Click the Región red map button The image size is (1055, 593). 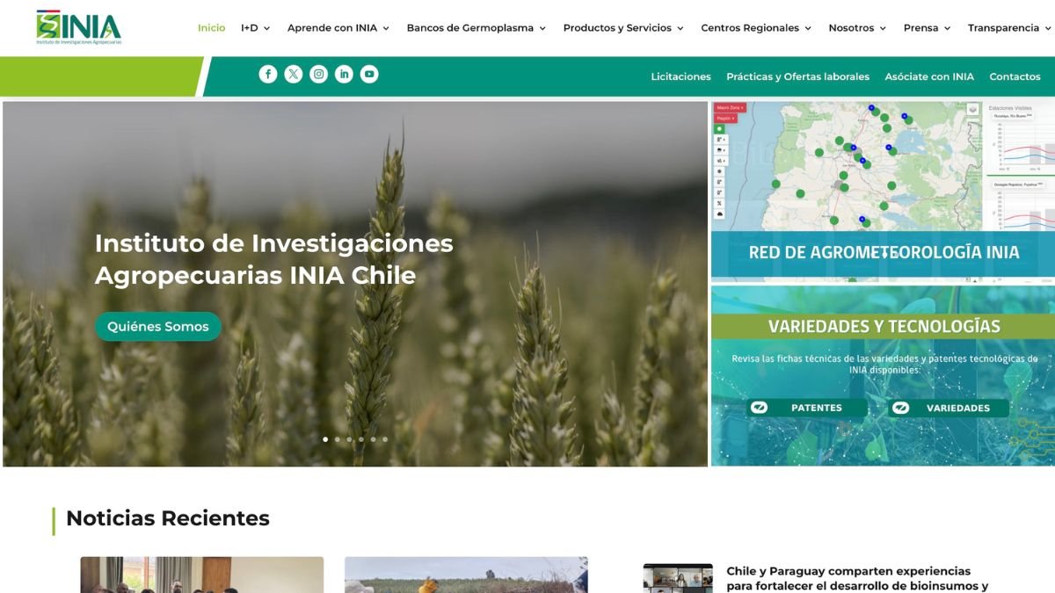point(725,118)
